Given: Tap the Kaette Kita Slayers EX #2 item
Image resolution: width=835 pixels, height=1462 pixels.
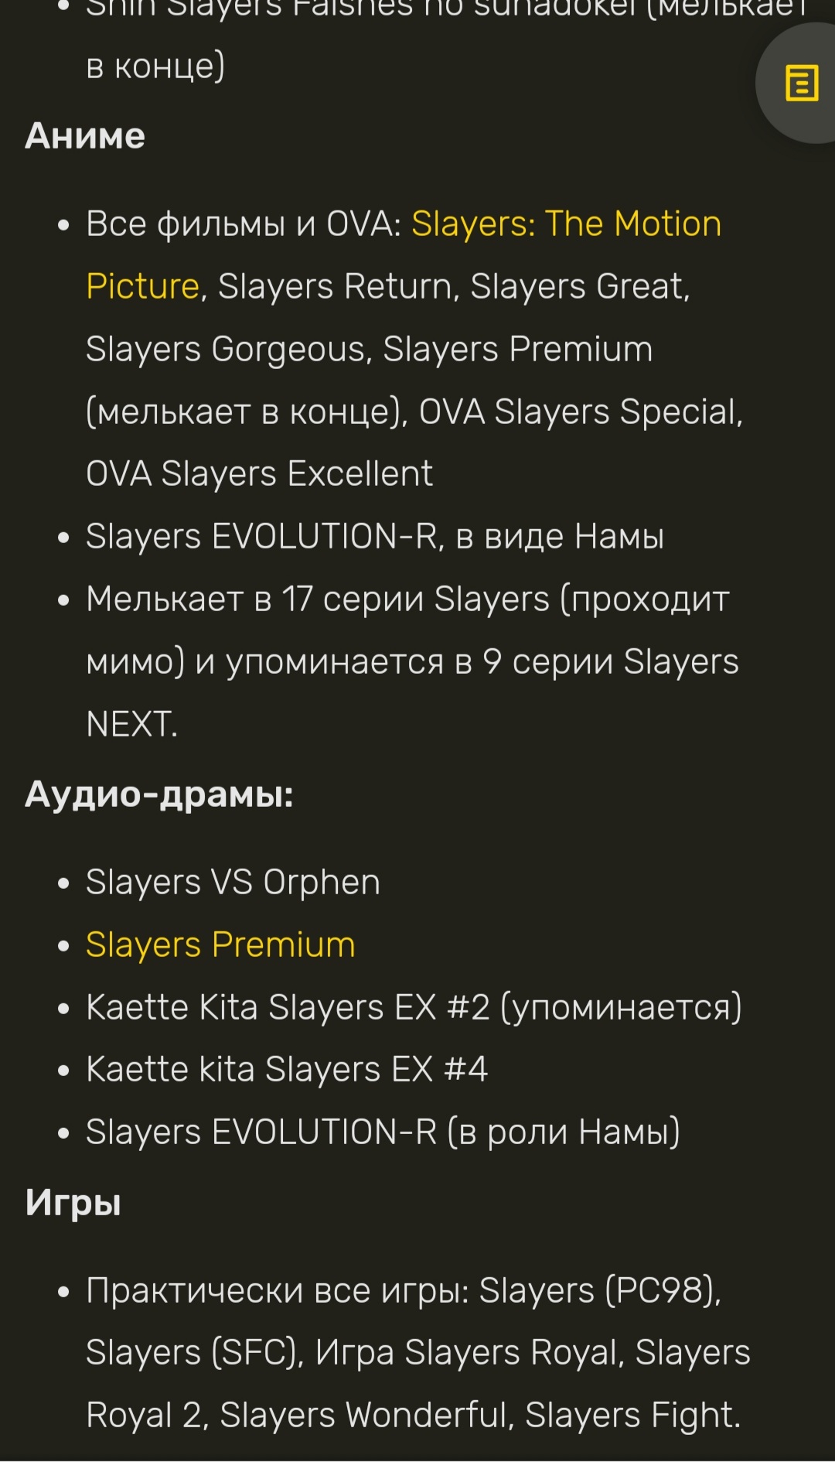Looking at the screenshot, I should click(x=414, y=1007).
